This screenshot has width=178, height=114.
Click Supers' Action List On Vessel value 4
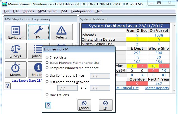[x=159, y=44]
